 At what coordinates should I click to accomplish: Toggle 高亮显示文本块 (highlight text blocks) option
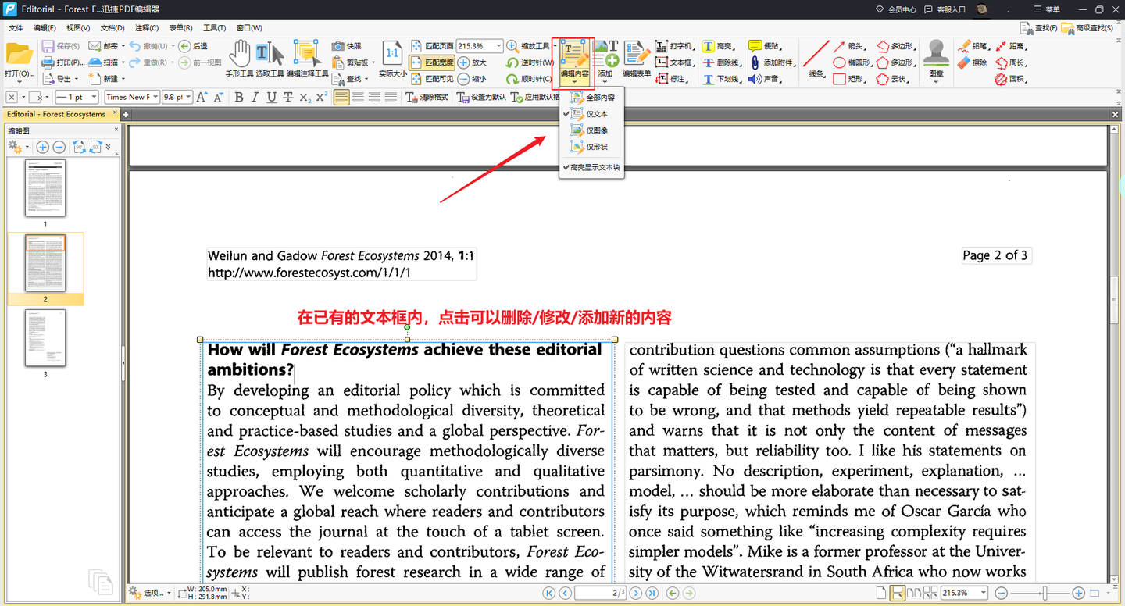click(591, 168)
